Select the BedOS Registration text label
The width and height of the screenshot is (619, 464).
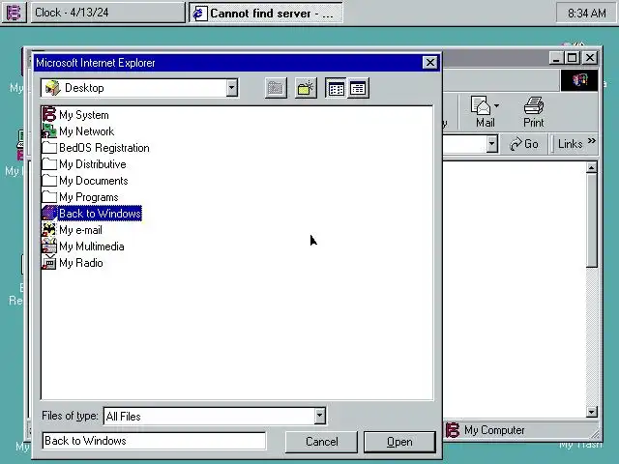click(x=104, y=148)
